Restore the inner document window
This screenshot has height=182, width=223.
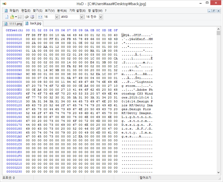click(x=214, y=11)
